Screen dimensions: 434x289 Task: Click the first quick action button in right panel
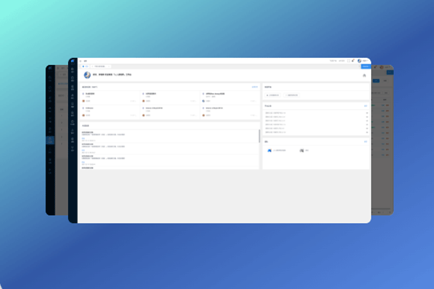click(x=273, y=95)
